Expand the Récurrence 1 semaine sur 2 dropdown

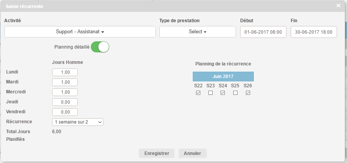[x=78, y=122]
